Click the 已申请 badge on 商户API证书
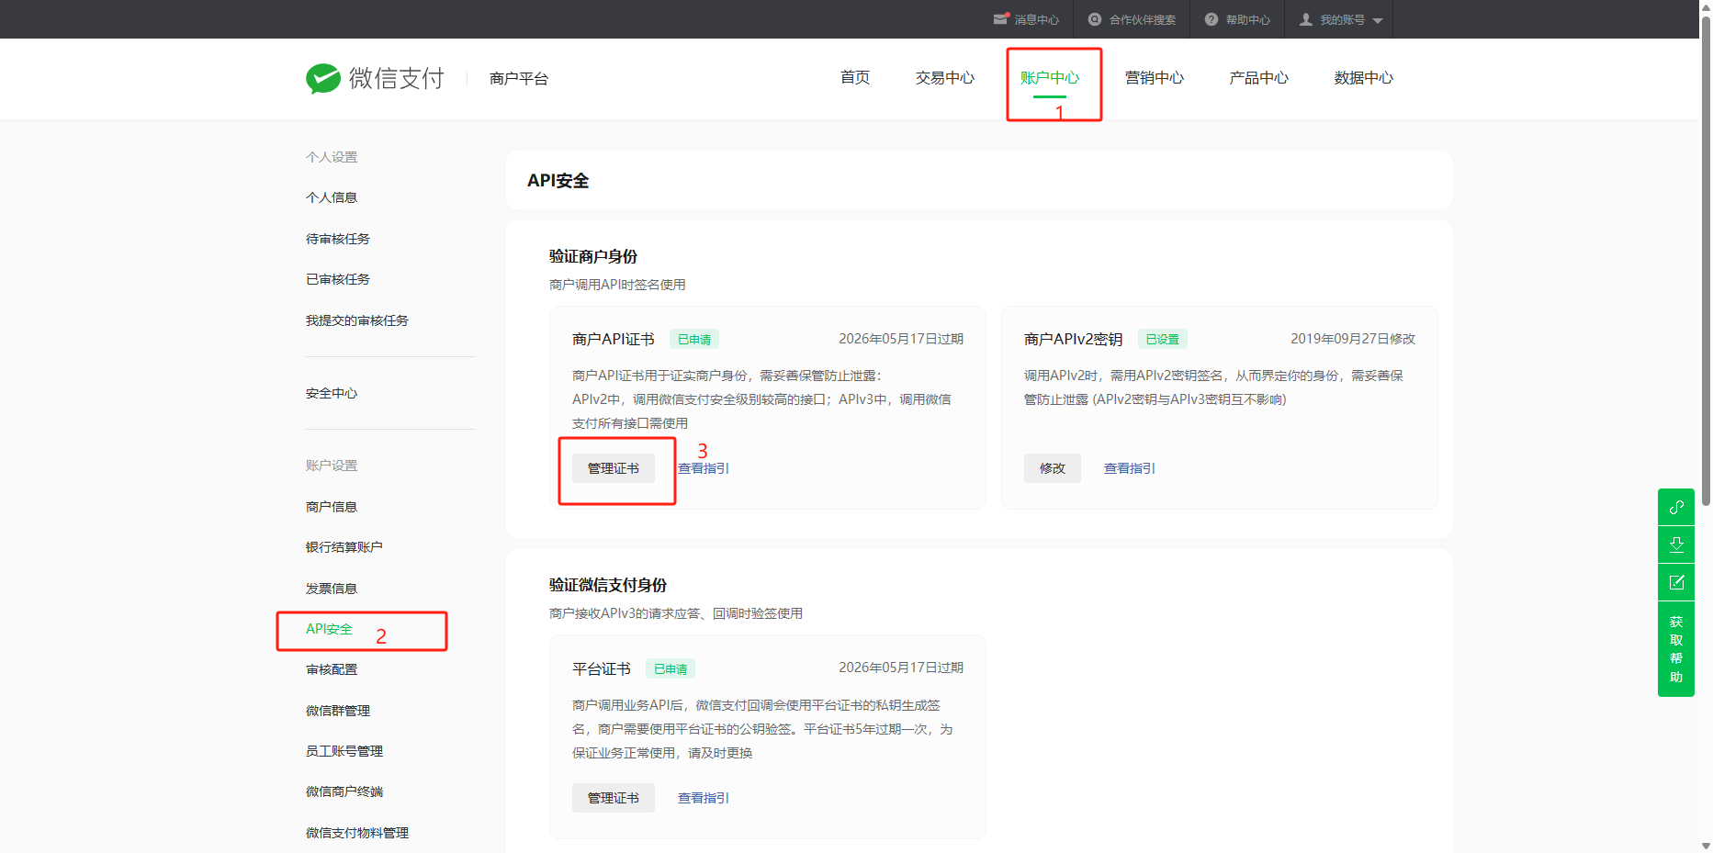1713x853 pixels. pos(694,339)
